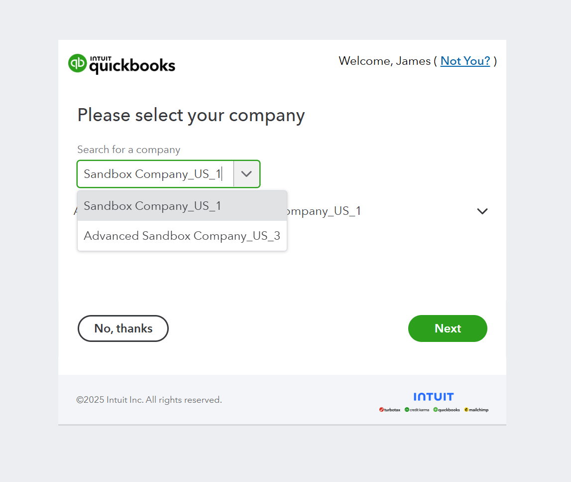Select Sandbox Company_US_1 from the dropdown list

pyautogui.click(x=152, y=206)
